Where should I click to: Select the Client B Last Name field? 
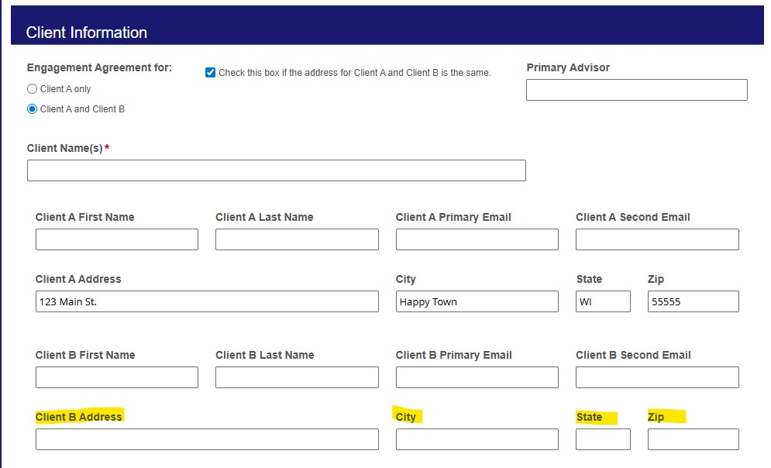coord(297,377)
